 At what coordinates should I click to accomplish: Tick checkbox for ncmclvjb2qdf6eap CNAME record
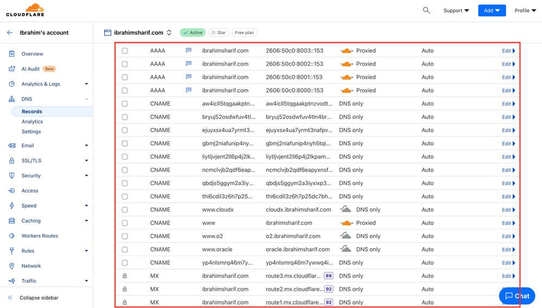[125, 170]
